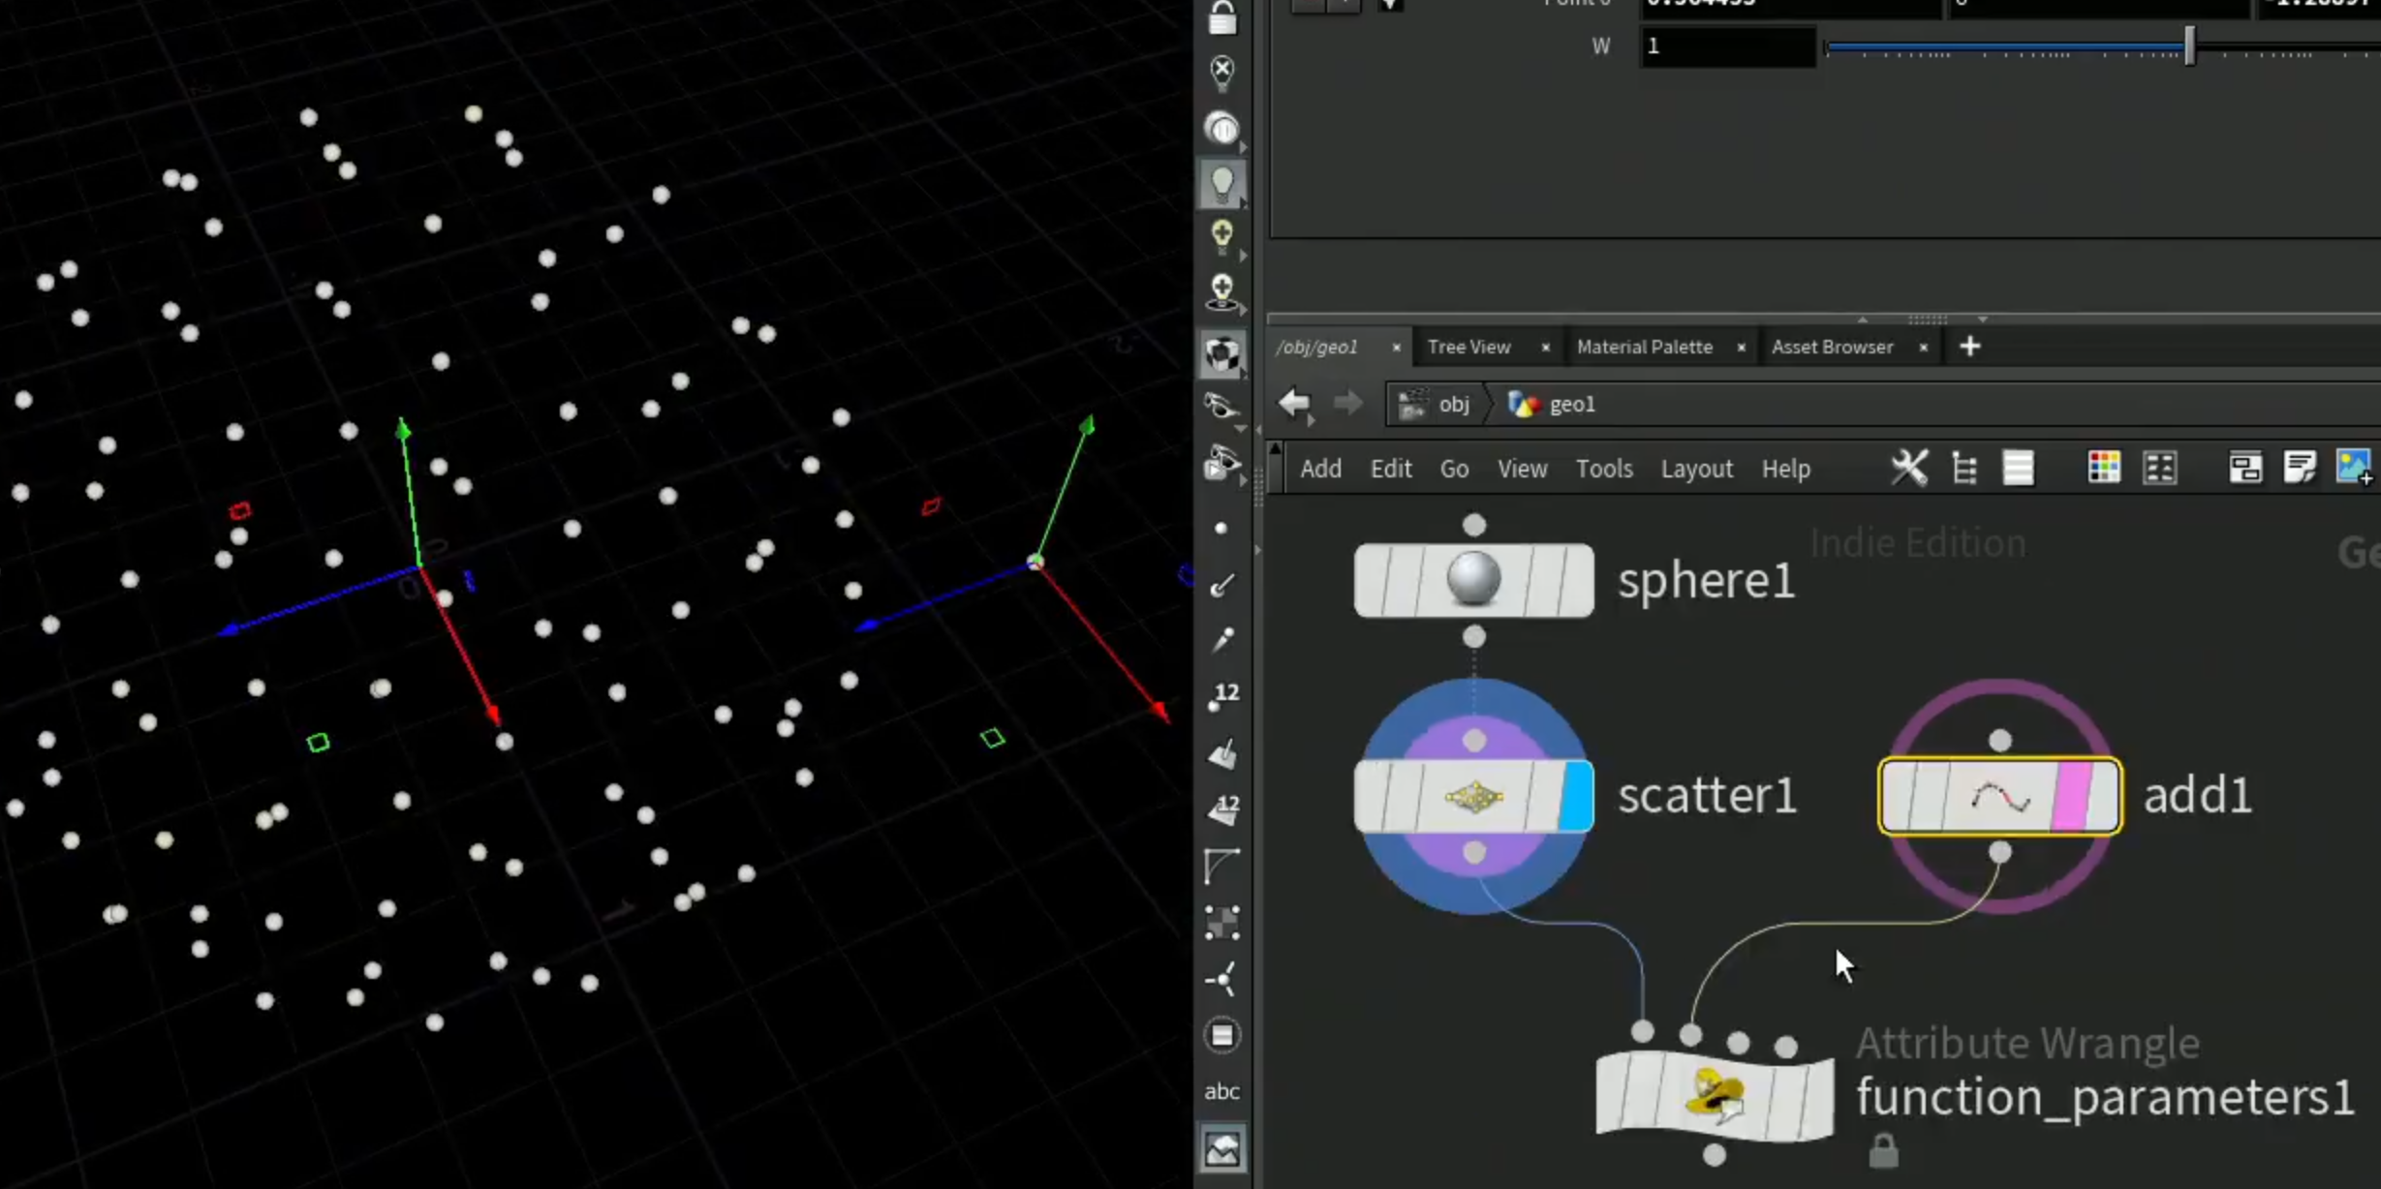Toggle the display materials checkered cube icon
This screenshot has height=1189, width=2381.
click(x=1222, y=354)
